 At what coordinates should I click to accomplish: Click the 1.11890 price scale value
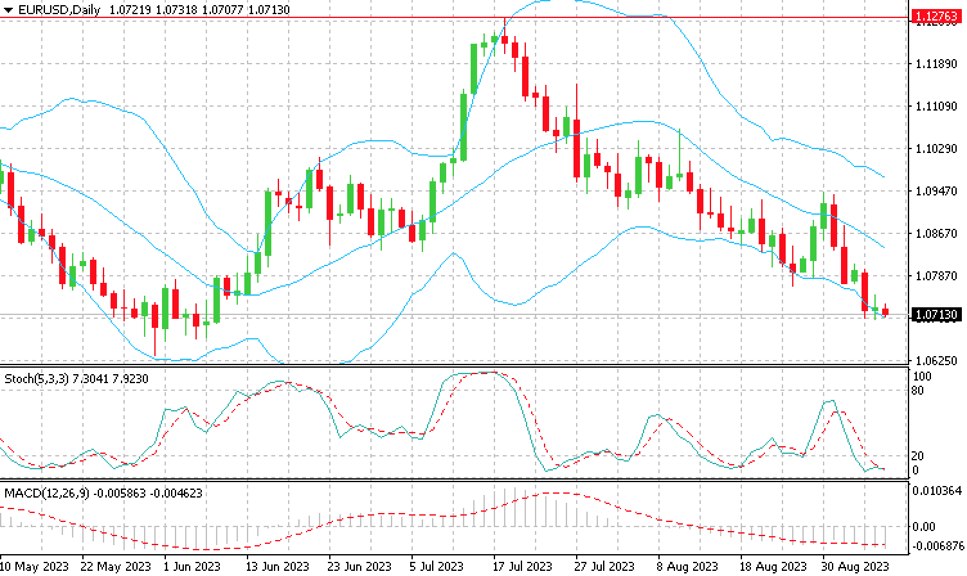click(936, 64)
